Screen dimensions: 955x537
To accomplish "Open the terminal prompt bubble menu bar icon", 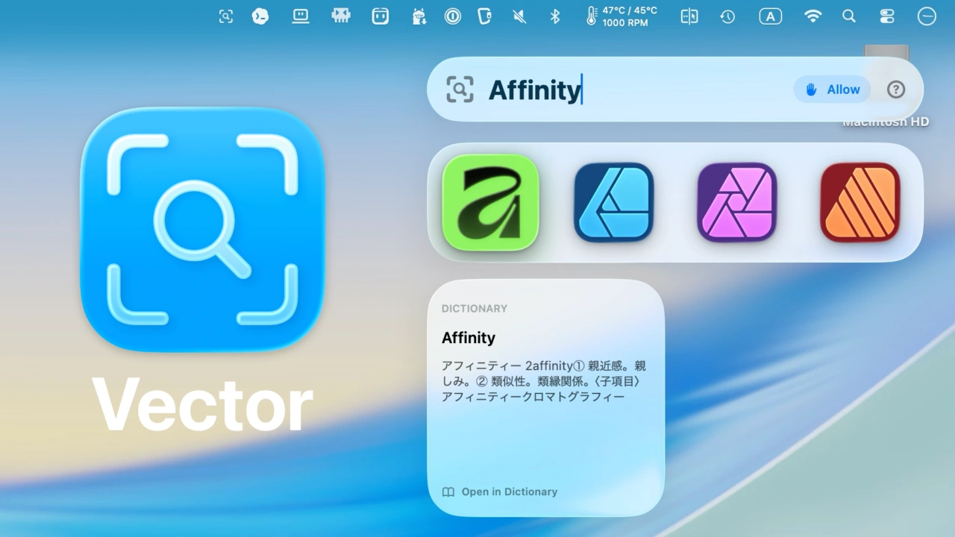I will (260, 16).
